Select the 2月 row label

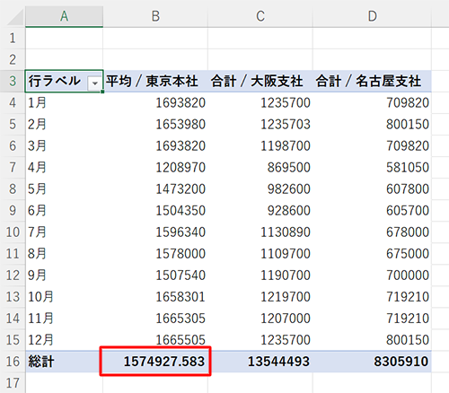(65, 124)
